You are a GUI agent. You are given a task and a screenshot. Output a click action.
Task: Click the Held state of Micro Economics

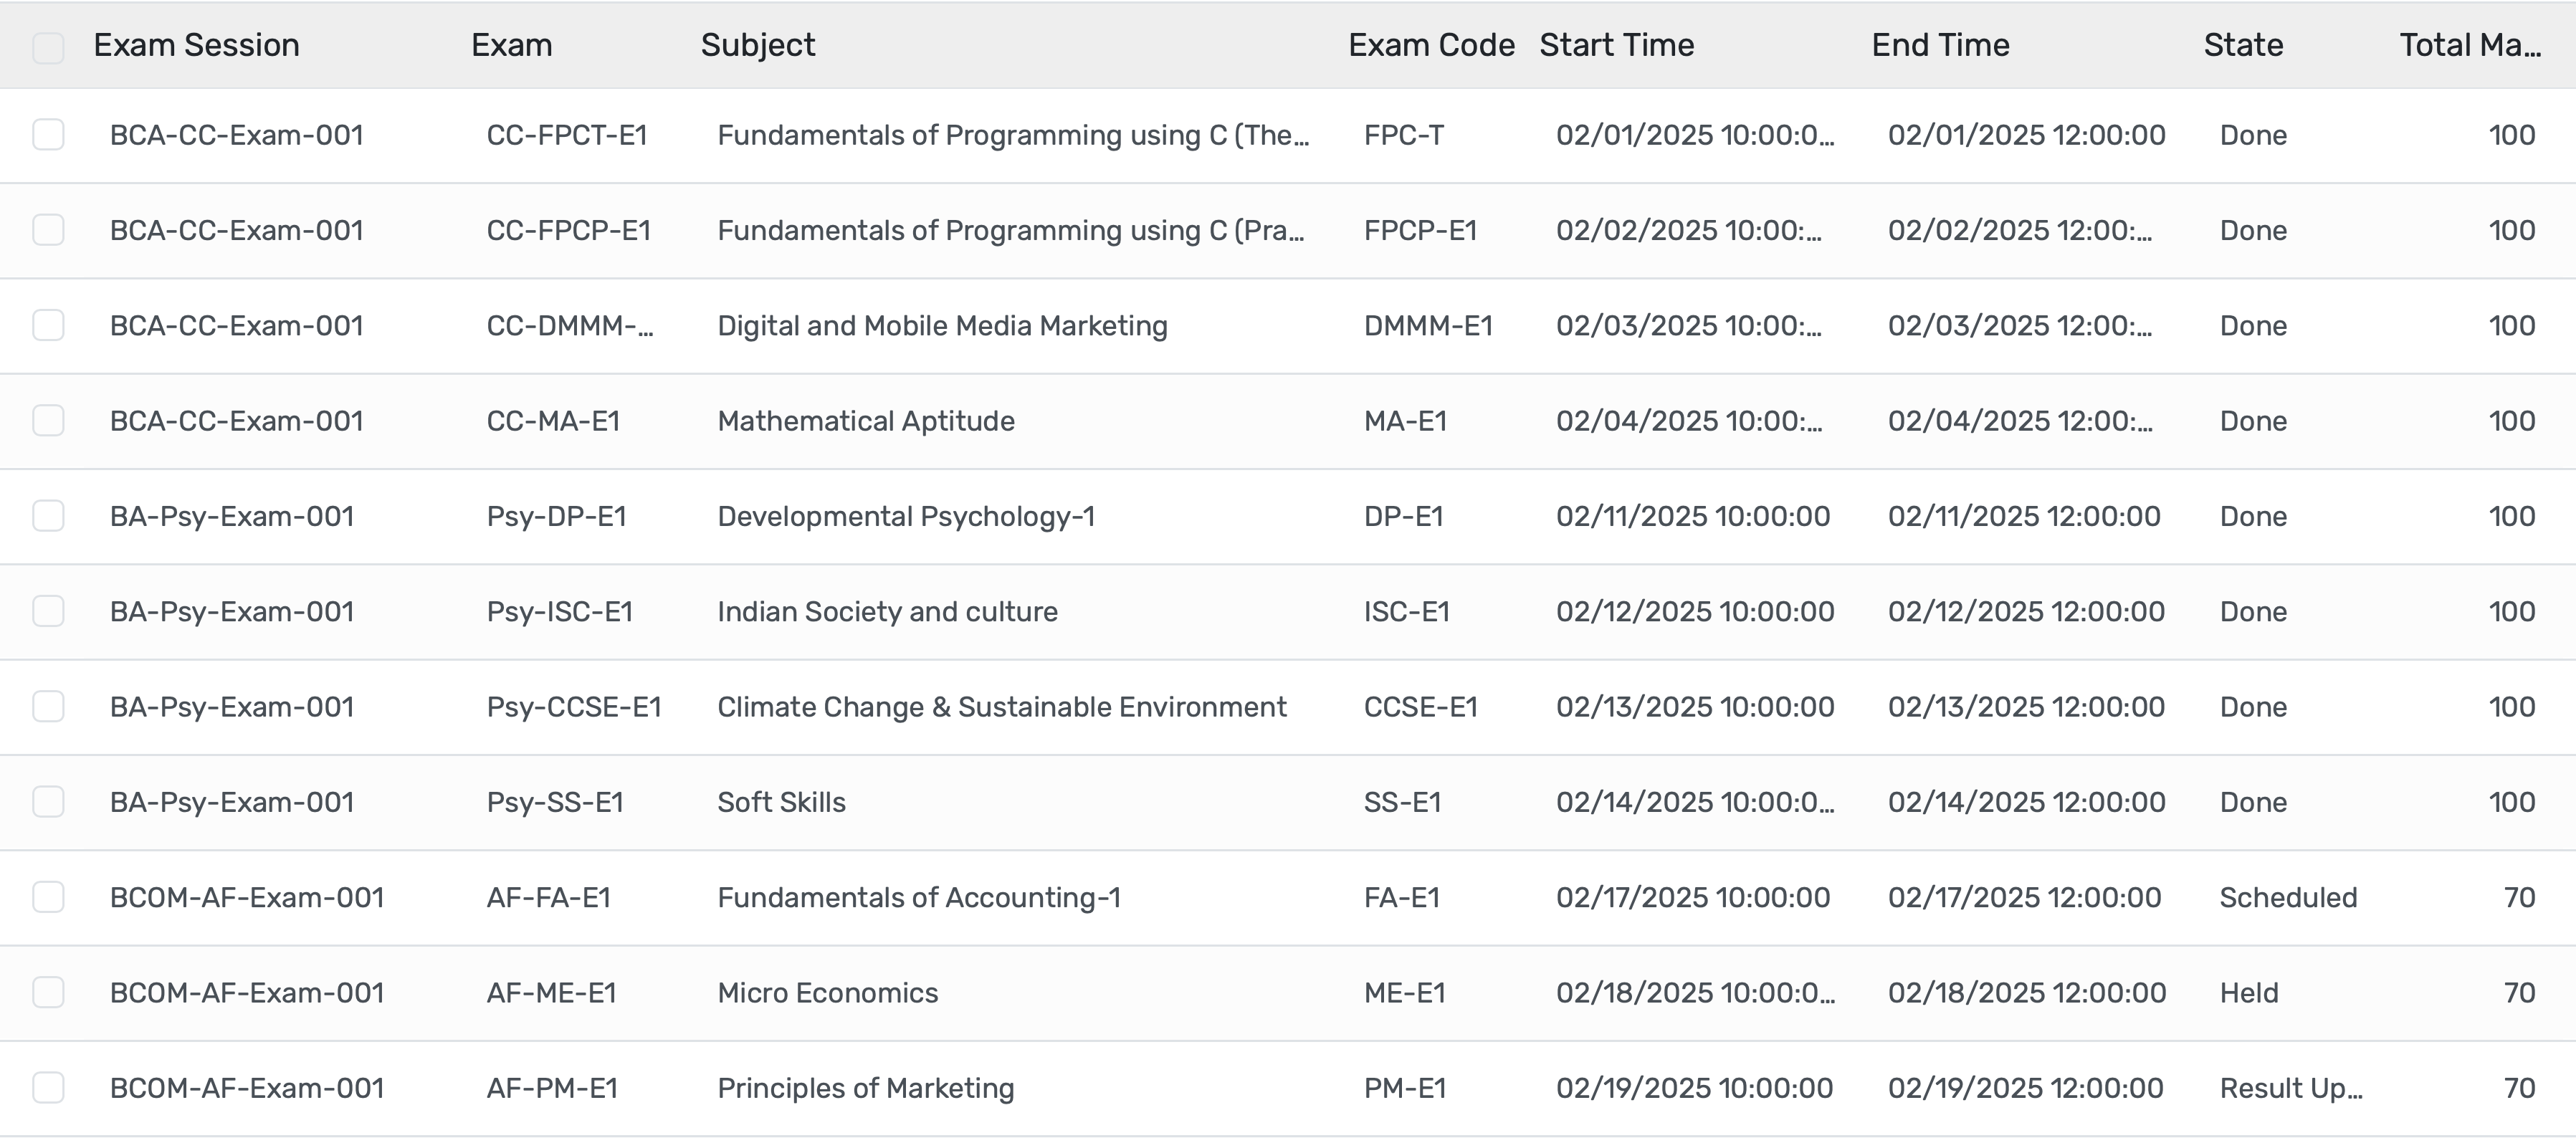[2249, 992]
